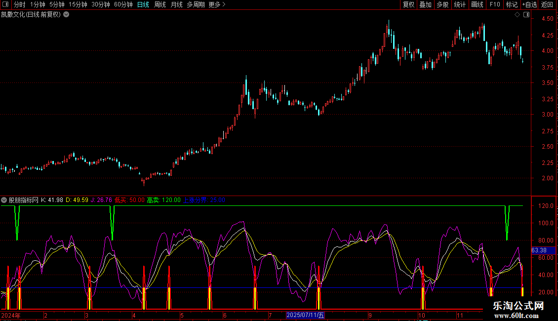
Task: Click the 2024年 label on time axis
Action: (11, 315)
